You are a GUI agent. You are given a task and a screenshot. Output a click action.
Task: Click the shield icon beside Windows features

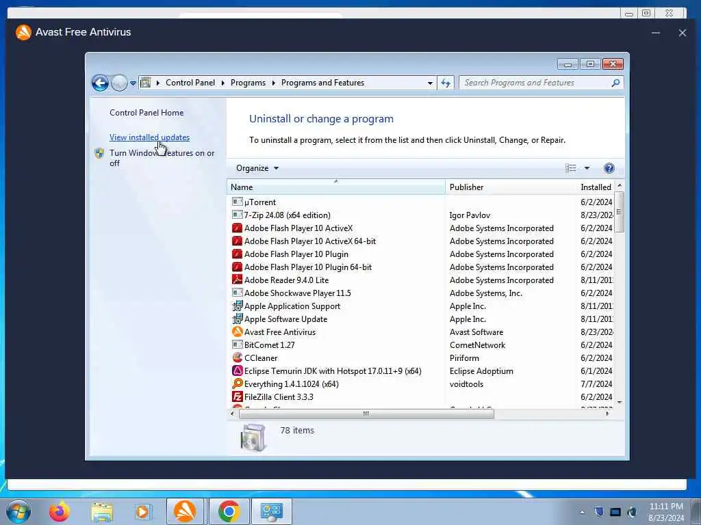coord(99,153)
